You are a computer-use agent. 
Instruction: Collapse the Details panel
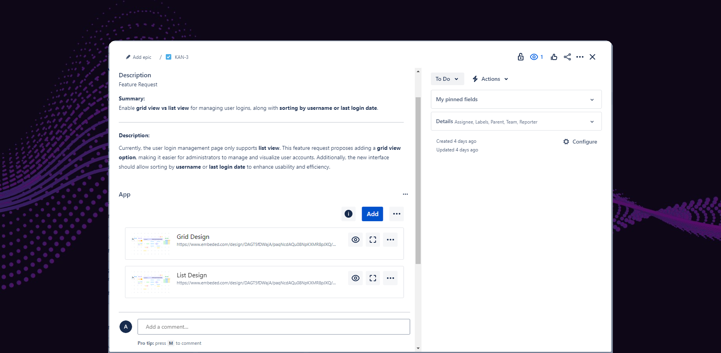click(x=592, y=122)
